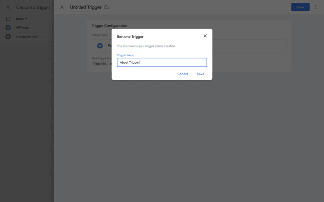Image resolution: width=324 pixels, height=202 pixels.
Task: Close the Rename Trigger dialog
Action: [205, 36]
